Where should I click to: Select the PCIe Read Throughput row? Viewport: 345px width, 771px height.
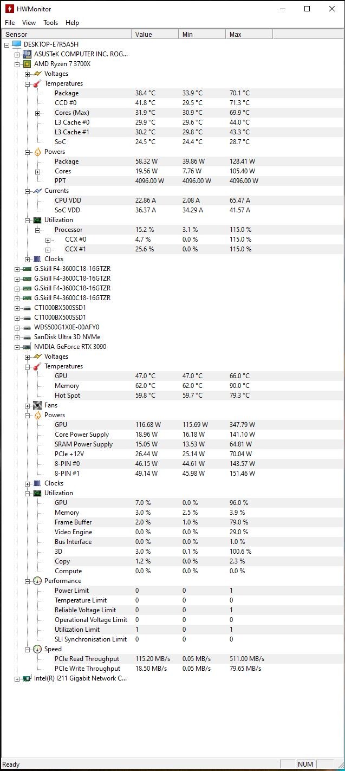pyautogui.click(x=172, y=659)
